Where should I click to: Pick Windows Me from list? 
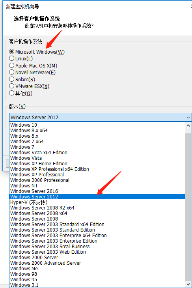(97, 268)
